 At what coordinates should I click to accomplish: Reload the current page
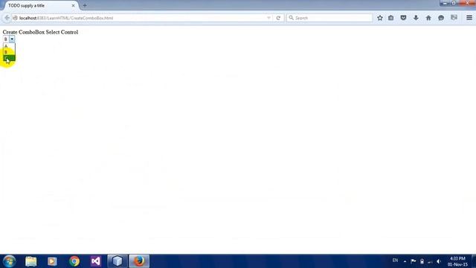click(x=278, y=18)
